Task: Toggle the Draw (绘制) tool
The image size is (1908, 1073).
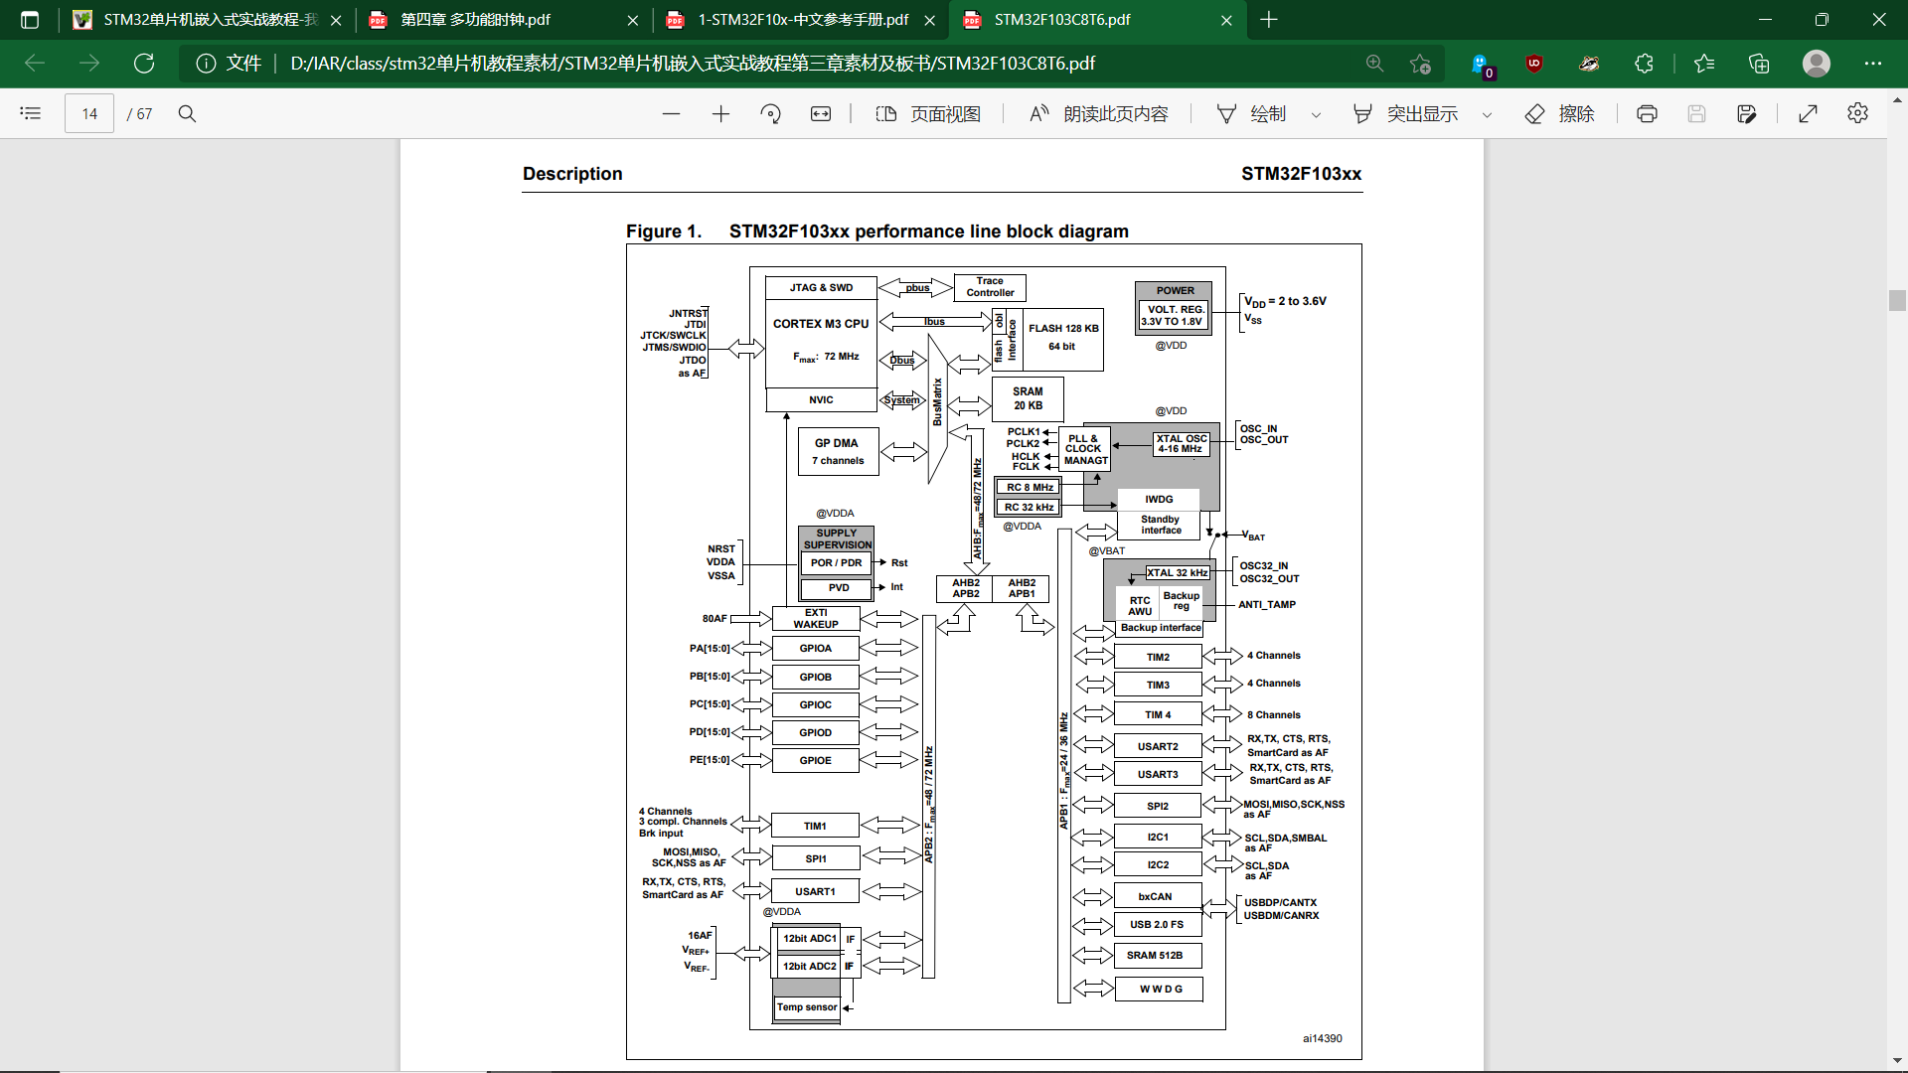Action: point(1252,113)
